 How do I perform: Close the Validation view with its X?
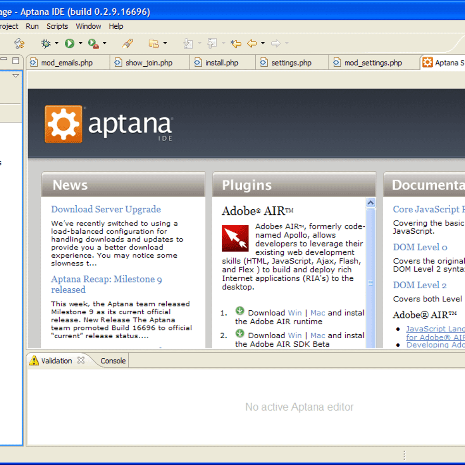point(81,360)
